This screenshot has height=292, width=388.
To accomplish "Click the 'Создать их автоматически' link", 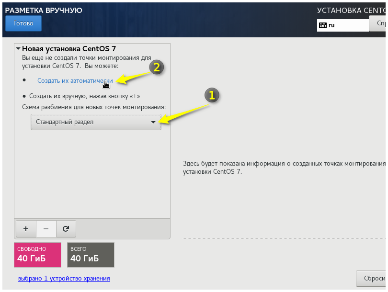I will click(75, 80).
